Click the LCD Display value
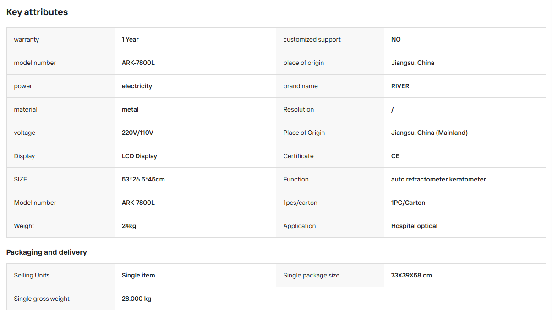Image resolution: width=552 pixels, height=320 pixels. (139, 156)
